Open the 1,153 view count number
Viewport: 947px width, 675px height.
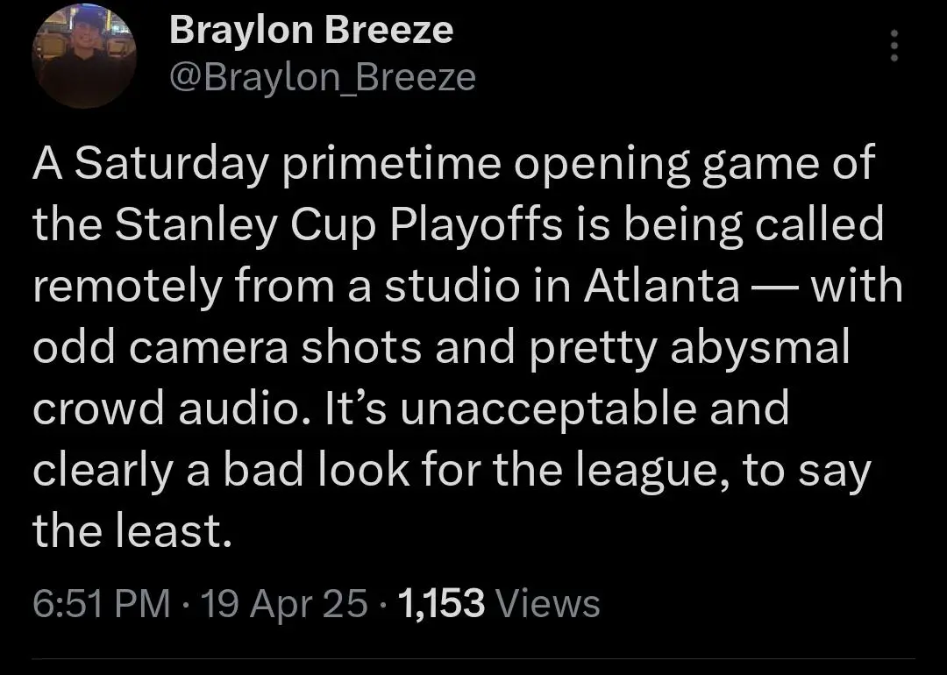441,602
